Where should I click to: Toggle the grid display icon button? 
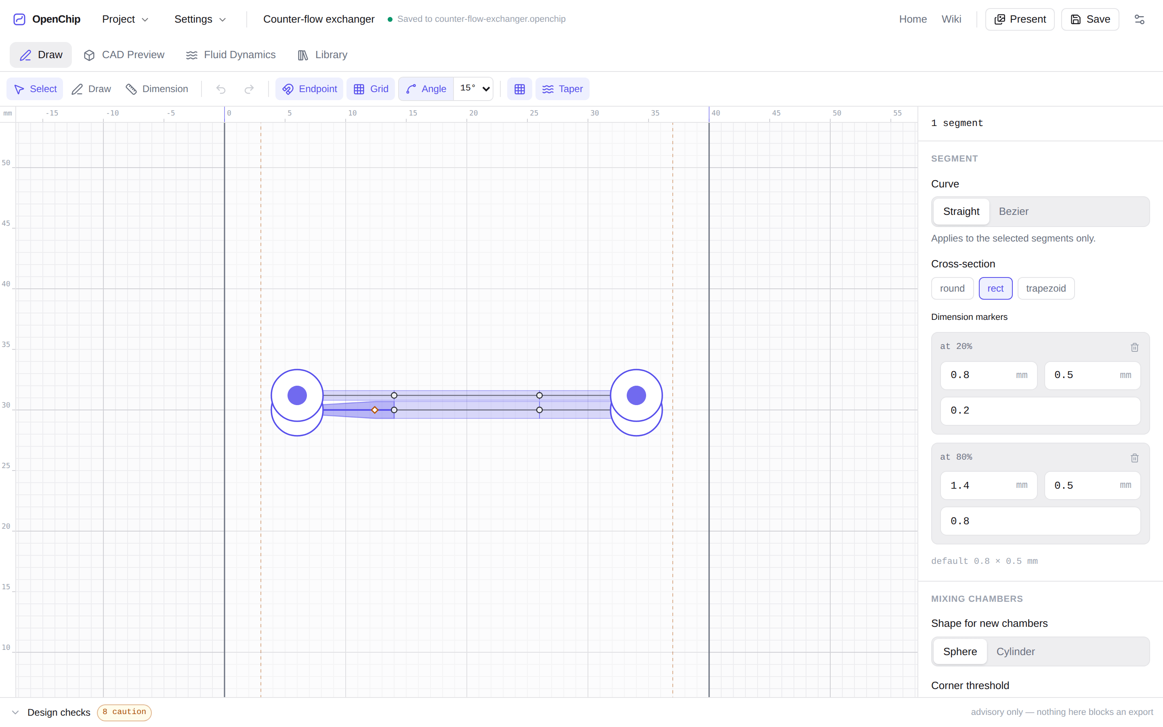click(519, 89)
